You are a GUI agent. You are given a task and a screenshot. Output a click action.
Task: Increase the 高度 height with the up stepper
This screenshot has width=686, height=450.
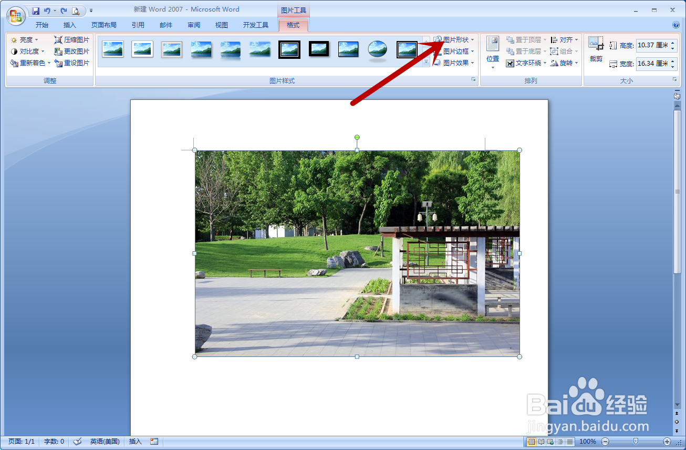[673, 43]
